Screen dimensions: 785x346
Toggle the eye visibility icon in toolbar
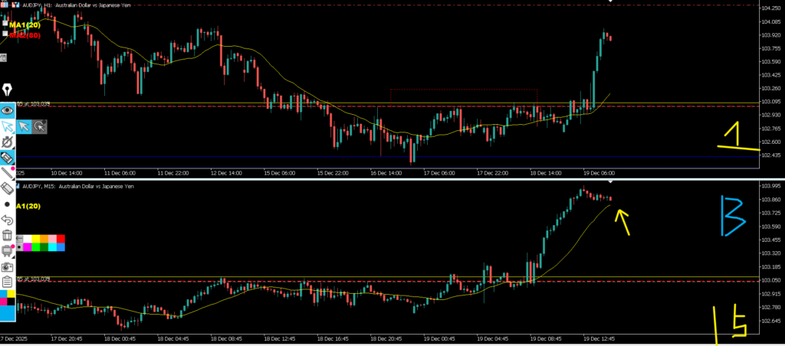[8, 110]
